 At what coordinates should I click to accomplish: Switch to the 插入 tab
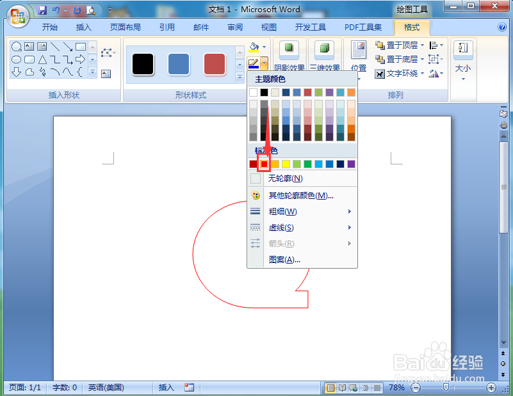pos(83,27)
